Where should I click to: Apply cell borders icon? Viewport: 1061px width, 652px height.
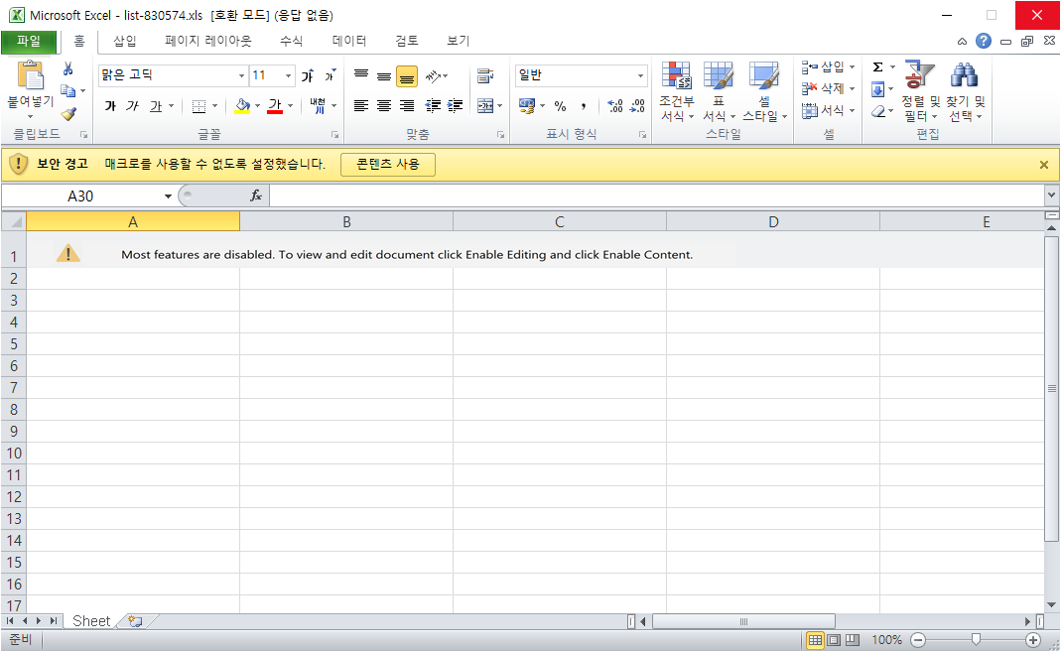(x=199, y=106)
